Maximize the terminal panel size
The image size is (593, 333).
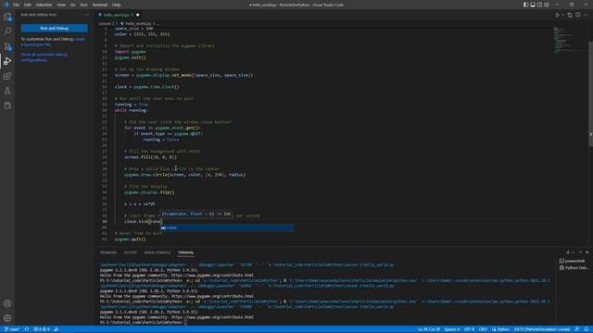[x=580, y=253]
